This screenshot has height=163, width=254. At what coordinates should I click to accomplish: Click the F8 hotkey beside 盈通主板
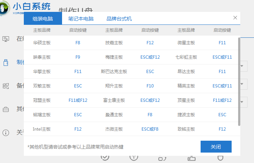click(150, 115)
